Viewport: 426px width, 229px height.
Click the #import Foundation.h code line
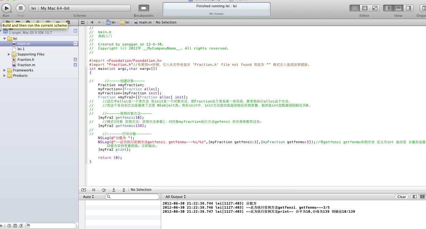pyautogui.click(x=125, y=60)
